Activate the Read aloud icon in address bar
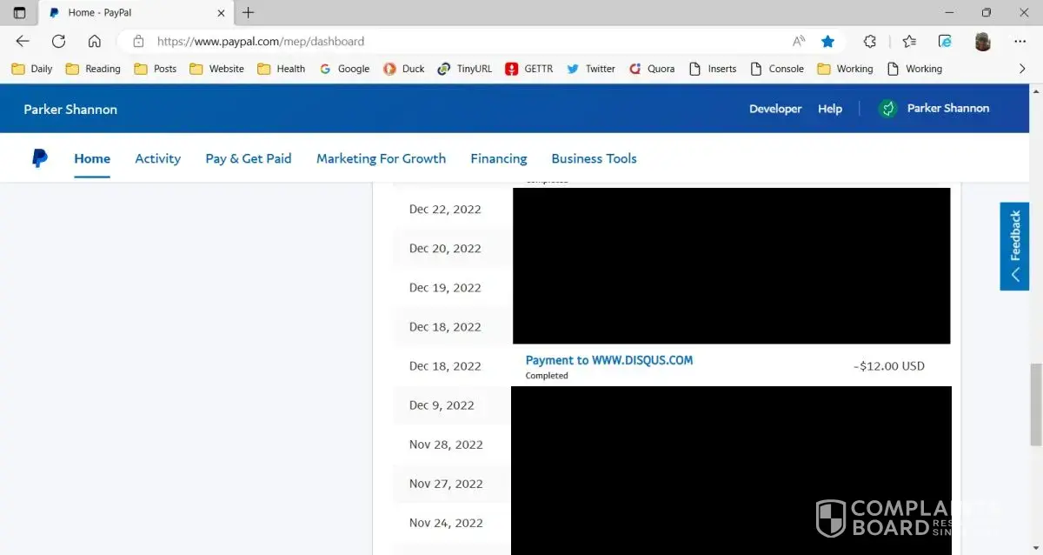Viewport: 1043px width, 555px height. coord(799,41)
